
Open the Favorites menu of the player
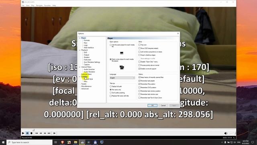[x=47, y=5]
